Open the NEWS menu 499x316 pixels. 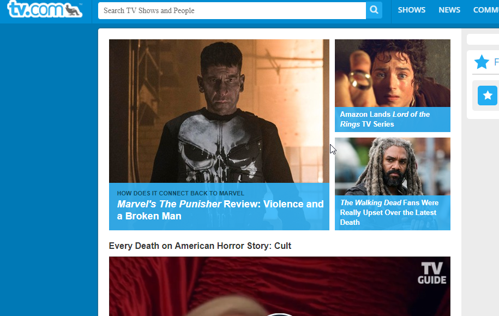449,10
